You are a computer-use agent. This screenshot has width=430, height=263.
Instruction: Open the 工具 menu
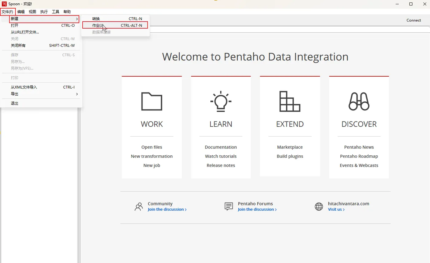[56, 12]
